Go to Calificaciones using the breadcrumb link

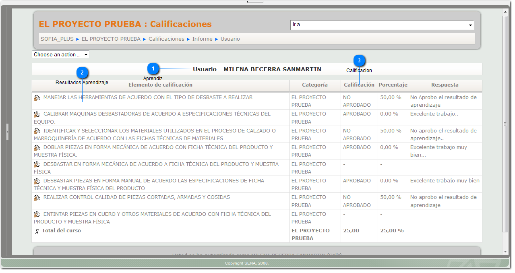[166, 39]
